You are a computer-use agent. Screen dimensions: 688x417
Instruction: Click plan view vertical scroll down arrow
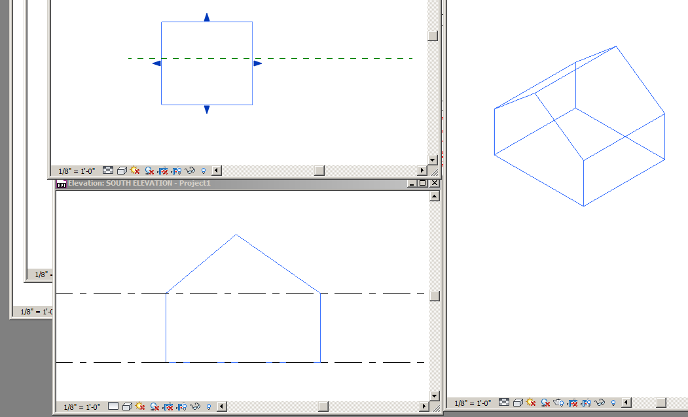click(x=433, y=160)
